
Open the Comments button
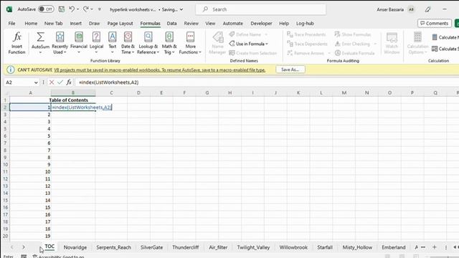(435, 24)
